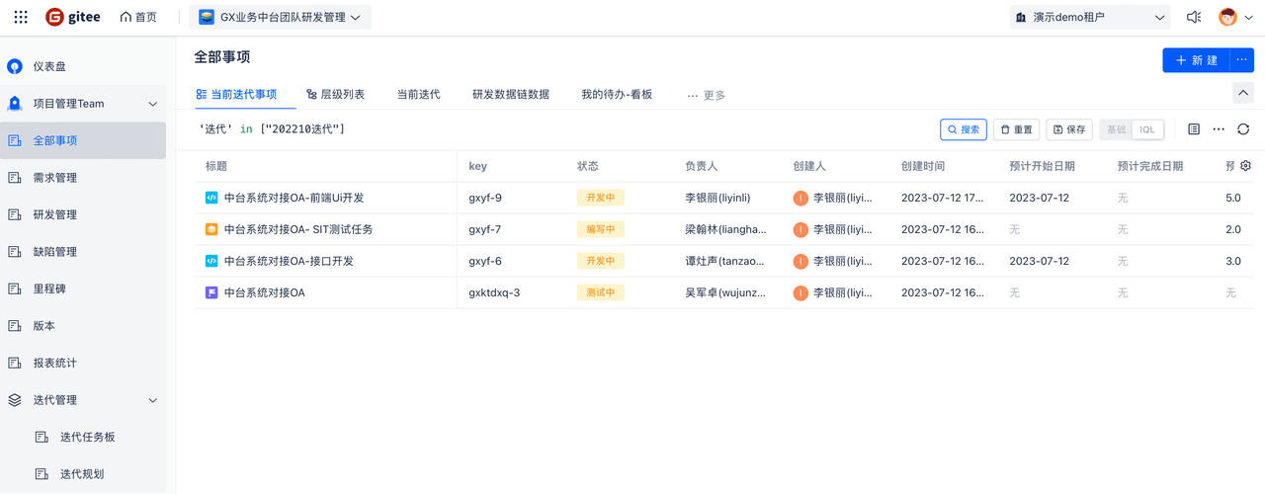Refresh the issue list
1265x494 pixels.
tap(1243, 129)
